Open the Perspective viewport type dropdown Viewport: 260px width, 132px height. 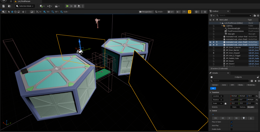[x=146, y=12]
